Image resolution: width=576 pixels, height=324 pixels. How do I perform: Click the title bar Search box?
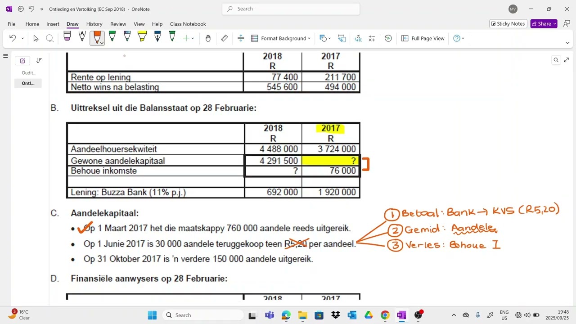tap(291, 9)
